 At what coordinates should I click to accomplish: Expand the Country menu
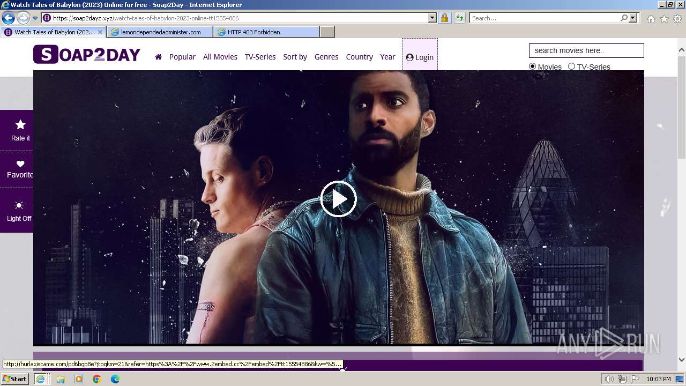click(x=359, y=57)
